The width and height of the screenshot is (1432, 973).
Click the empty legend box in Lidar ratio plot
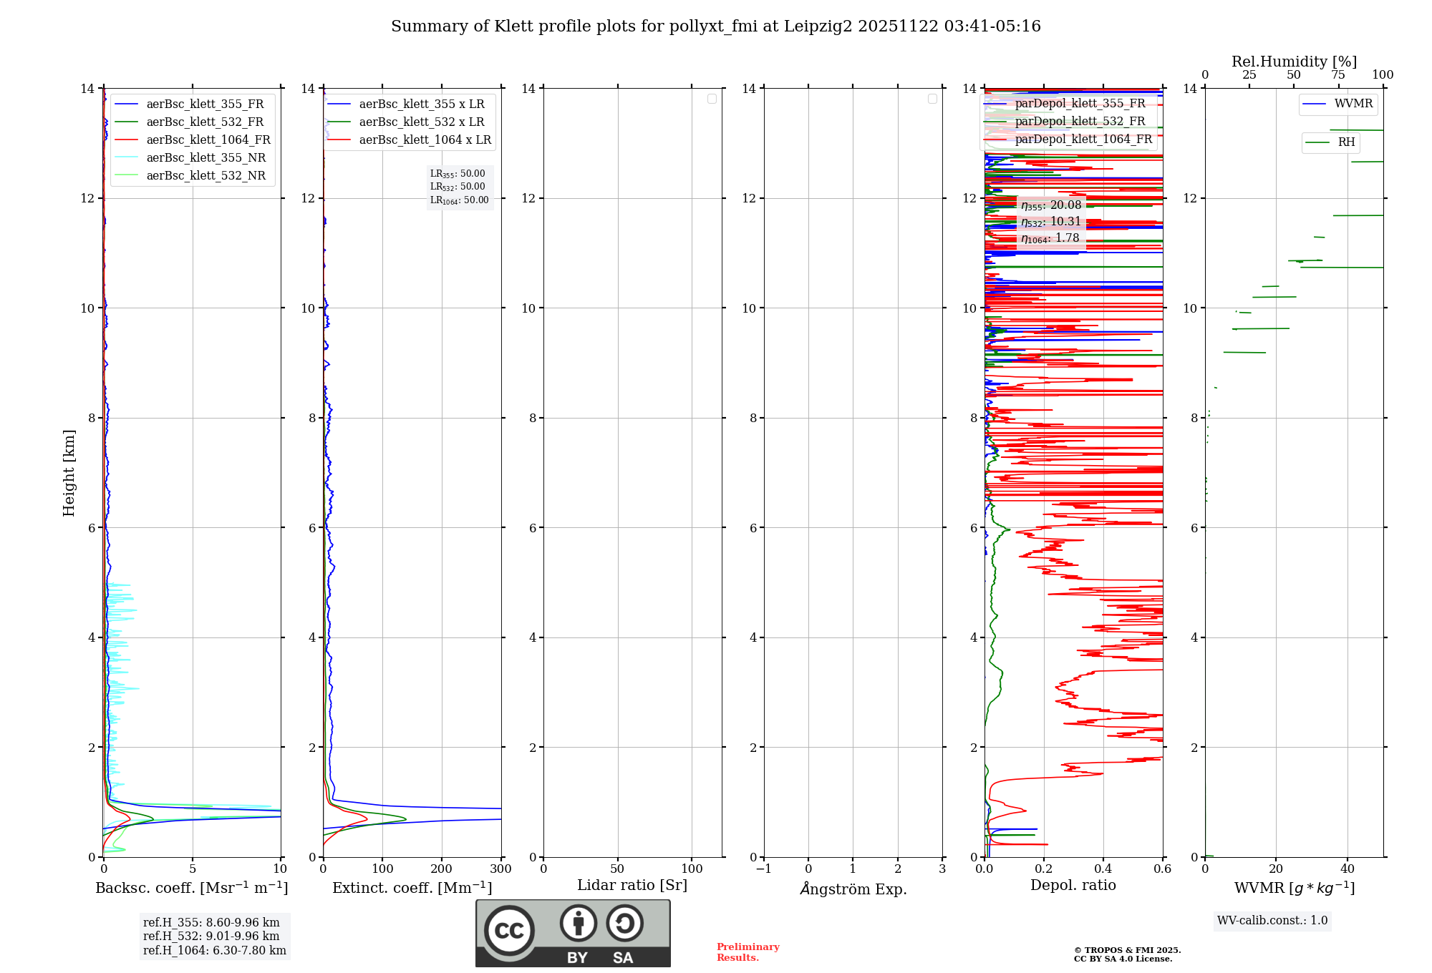tap(712, 99)
